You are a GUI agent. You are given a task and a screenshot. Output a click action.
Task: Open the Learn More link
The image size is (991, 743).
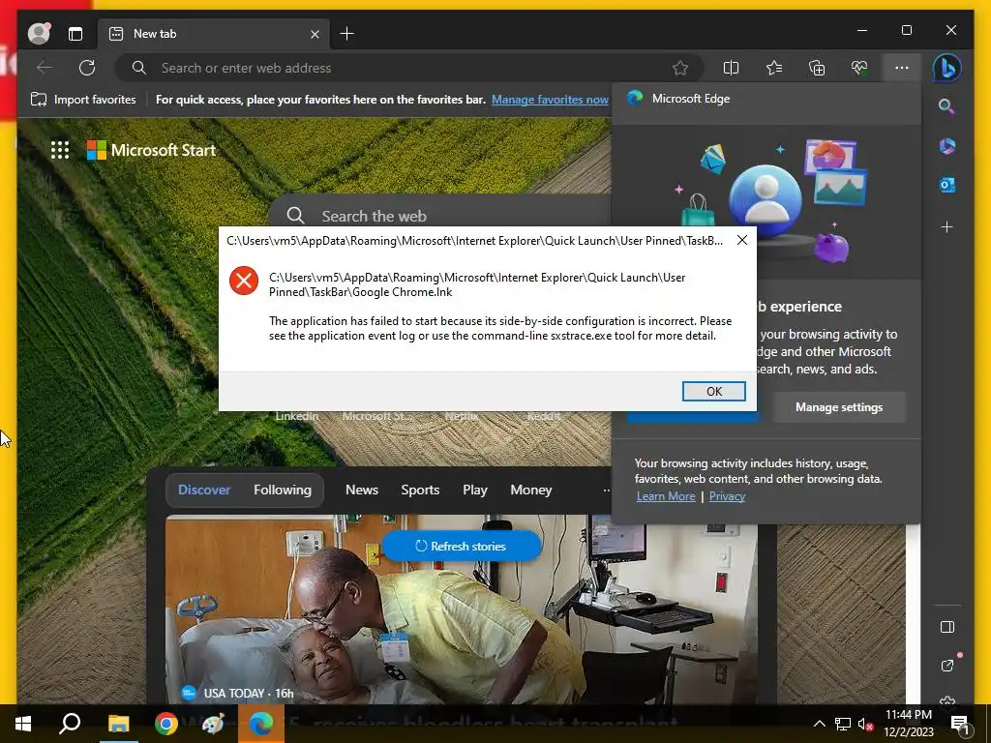(666, 496)
